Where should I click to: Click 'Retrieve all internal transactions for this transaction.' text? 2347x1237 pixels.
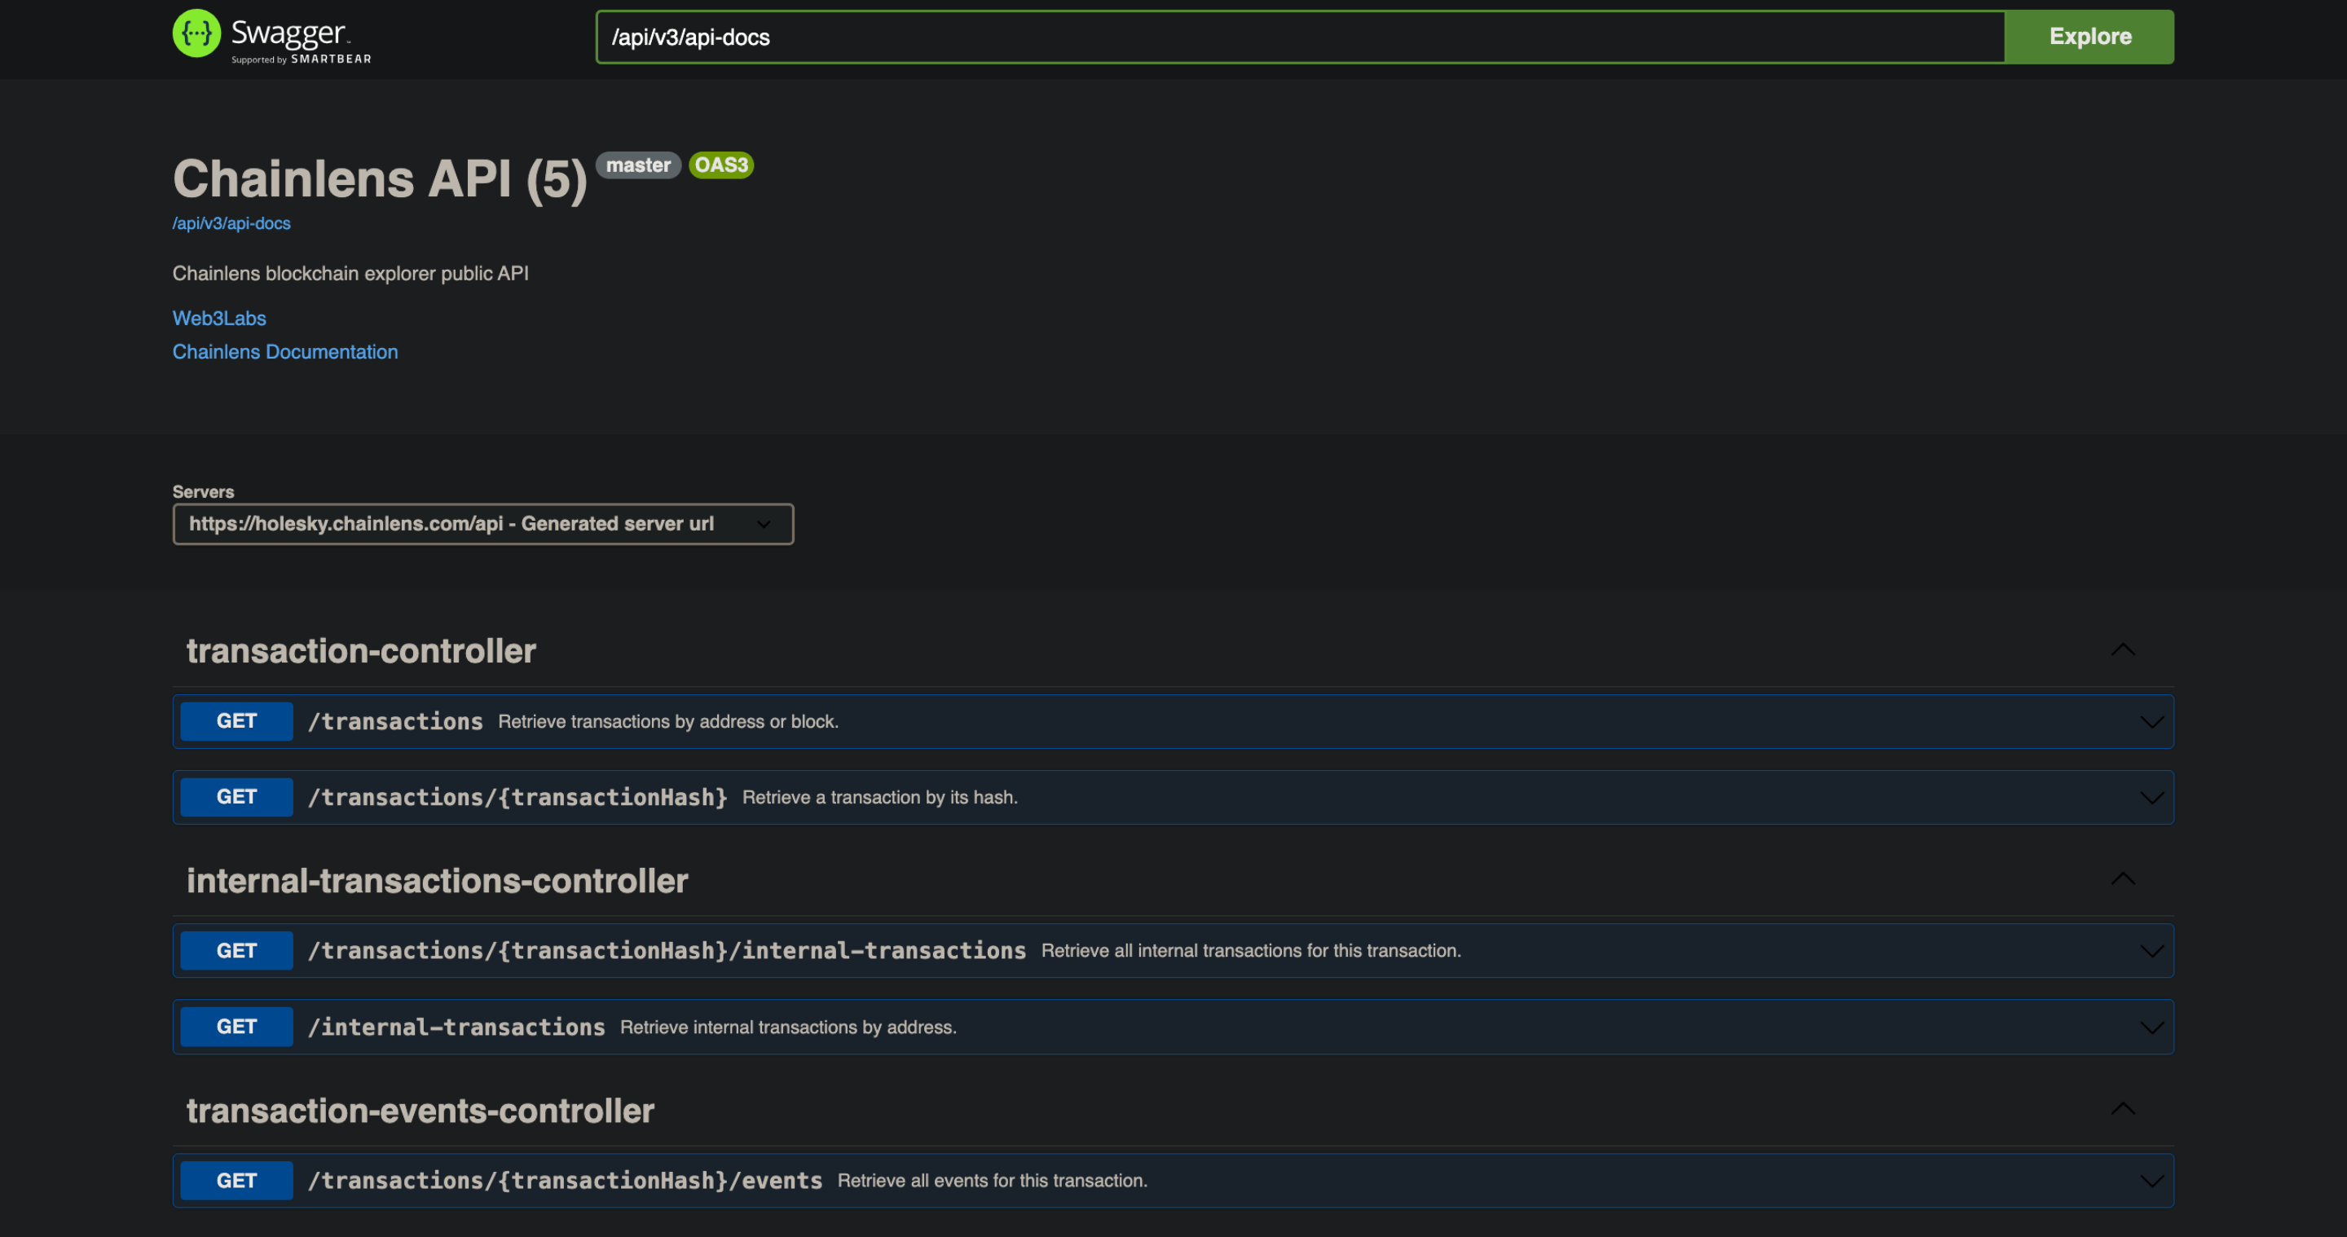(x=1251, y=950)
